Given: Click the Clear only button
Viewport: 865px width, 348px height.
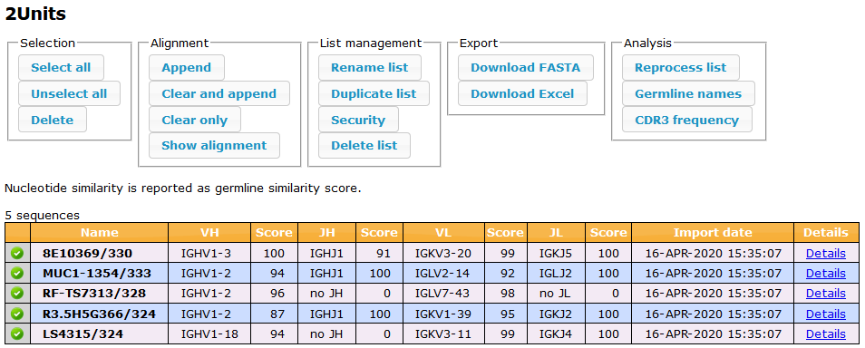Looking at the screenshot, I should [x=195, y=120].
